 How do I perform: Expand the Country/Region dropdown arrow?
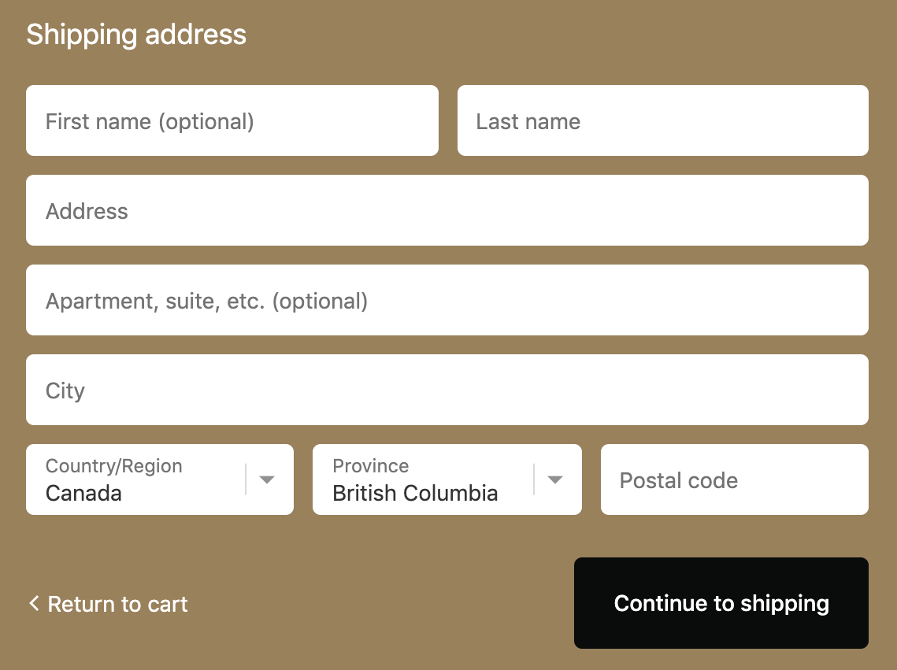pyautogui.click(x=267, y=479)
